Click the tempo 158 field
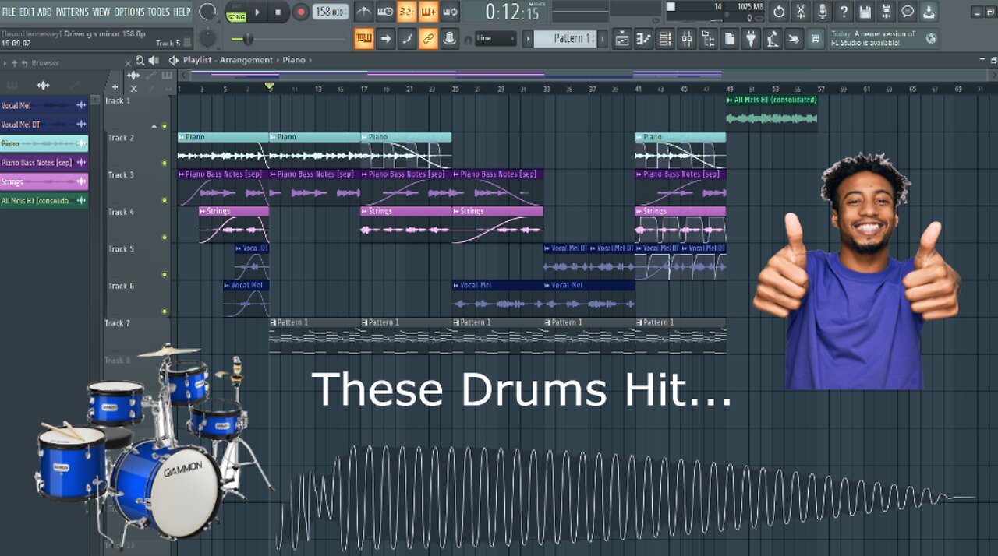998x556 pixels. point(331,12)
